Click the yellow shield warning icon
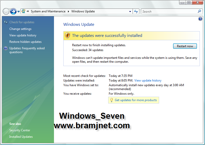The height and width of the screenshot is (145, 205). 67,35
